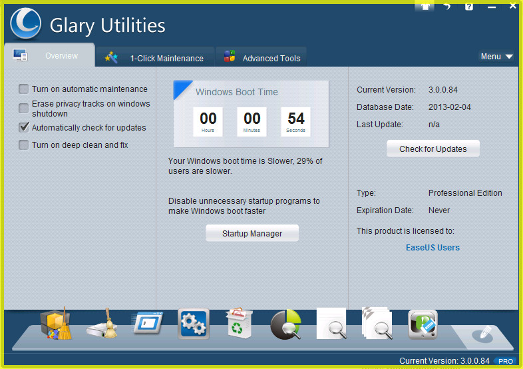This screenshot has height=369, width=523.
Task: Open Duplicate Files Finder stacked pages icon
Action: (x=377, y=324)
